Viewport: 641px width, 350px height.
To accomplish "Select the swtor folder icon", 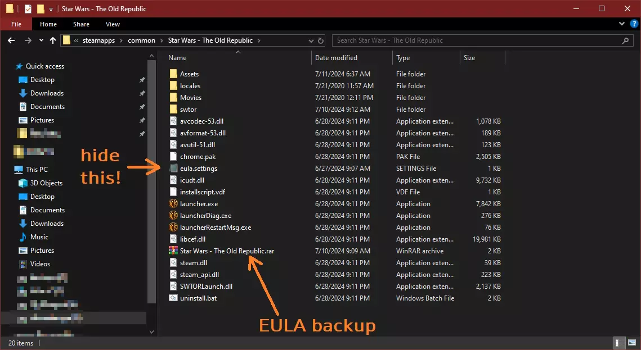I will (x=173, y=110).
